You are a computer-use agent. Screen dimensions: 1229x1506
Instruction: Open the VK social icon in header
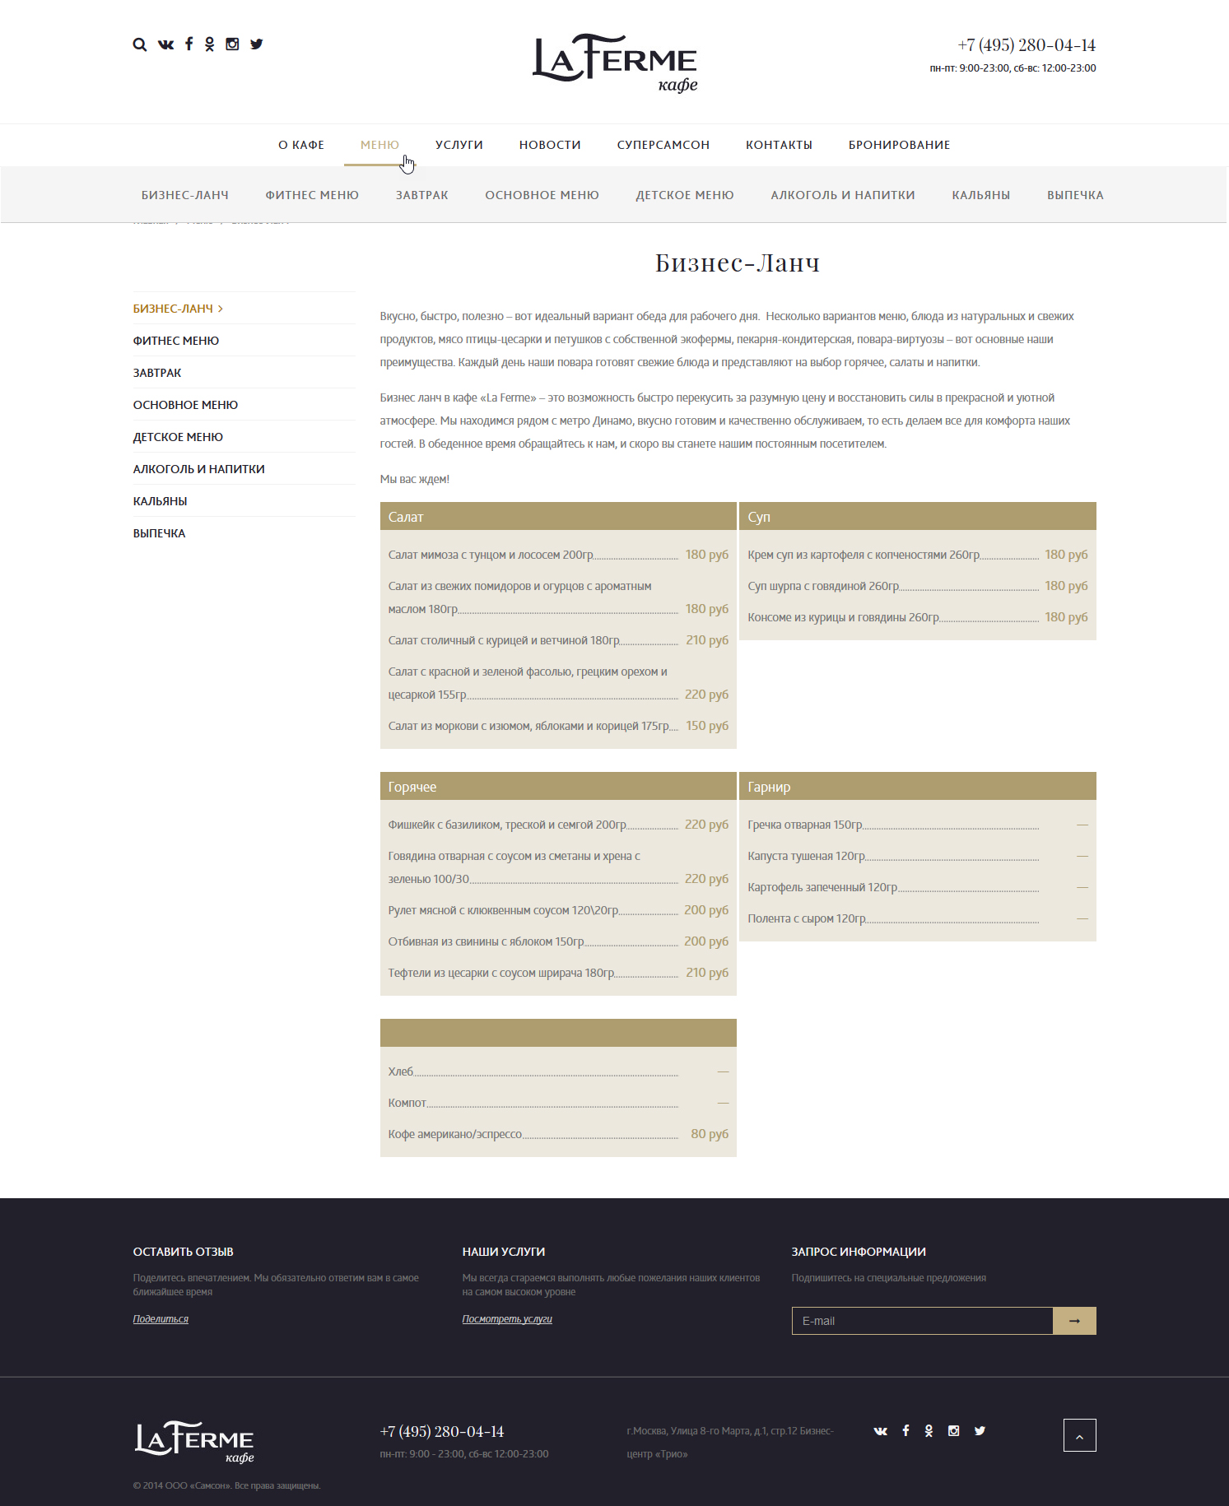click(165, 44)
